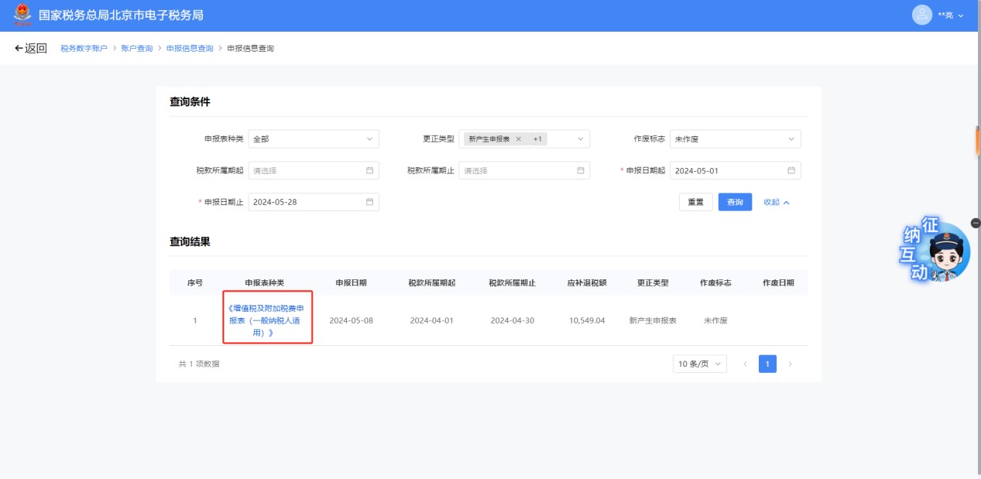Viewport: 981px width, 479px height.
Task: Select the 新产生申报表 result cell
Action: point(653,320)
